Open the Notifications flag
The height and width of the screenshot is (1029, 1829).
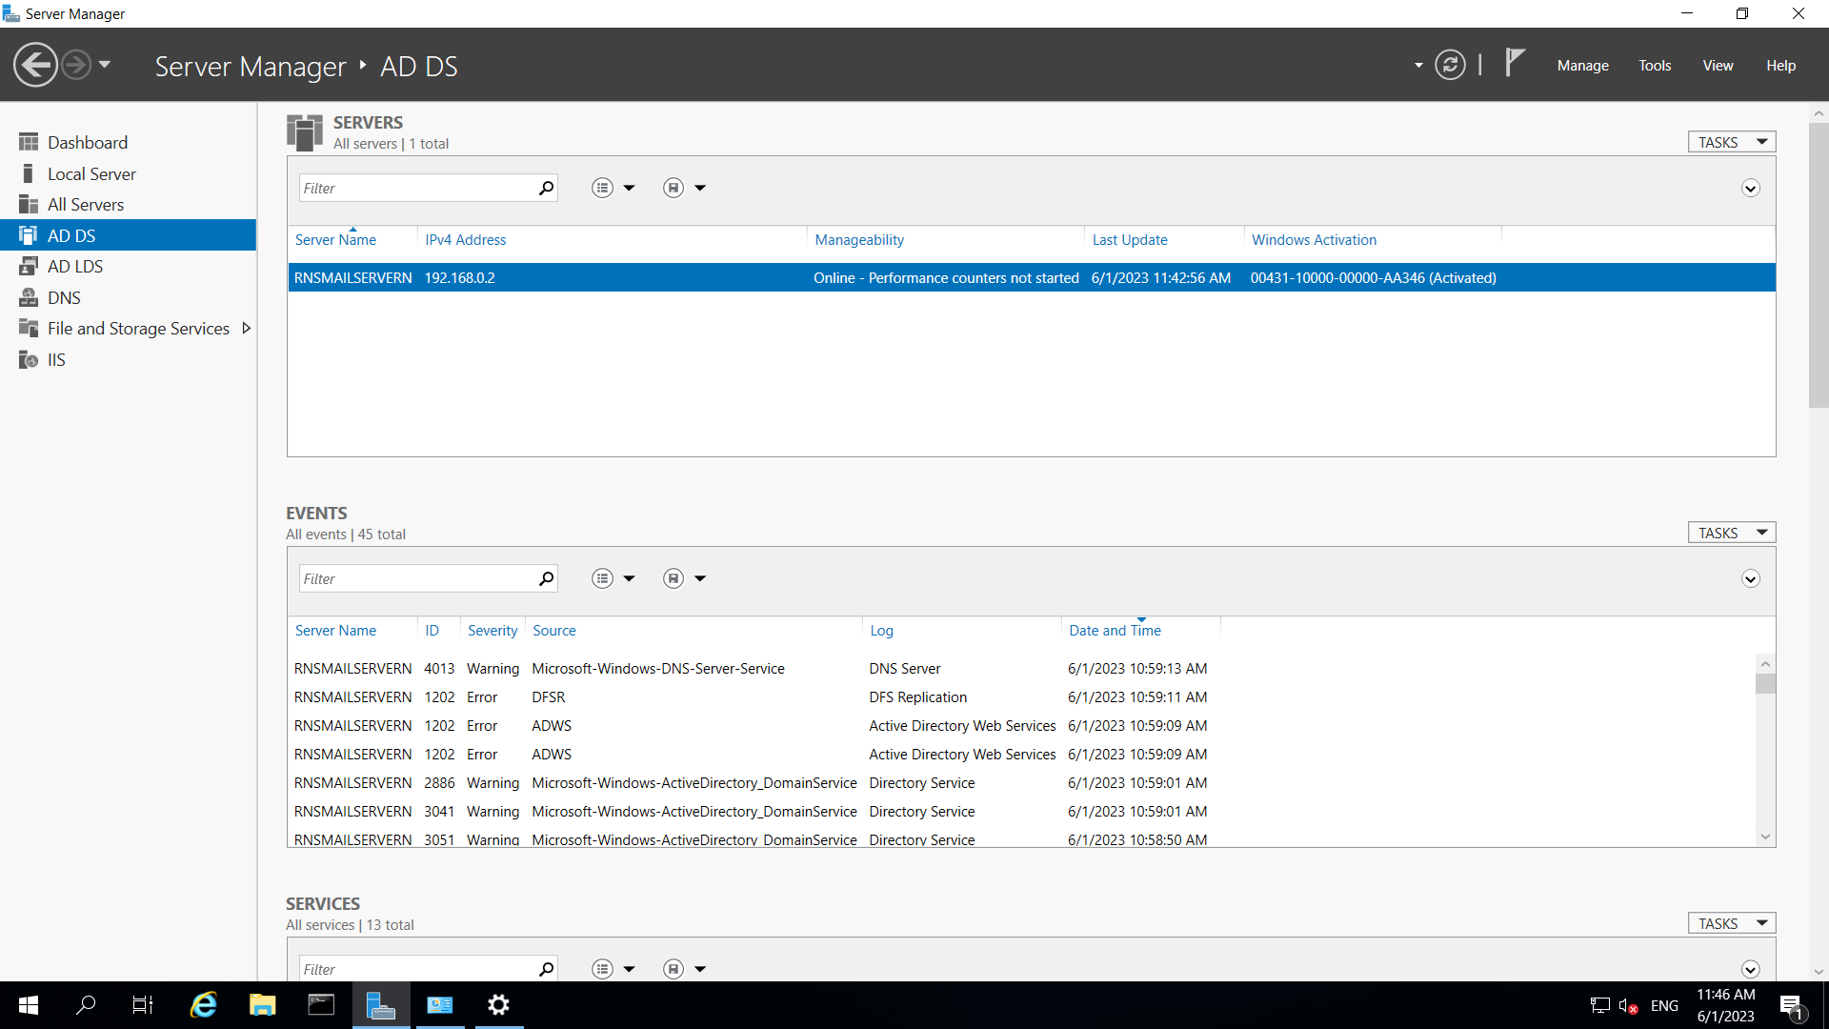[1515, 63]
